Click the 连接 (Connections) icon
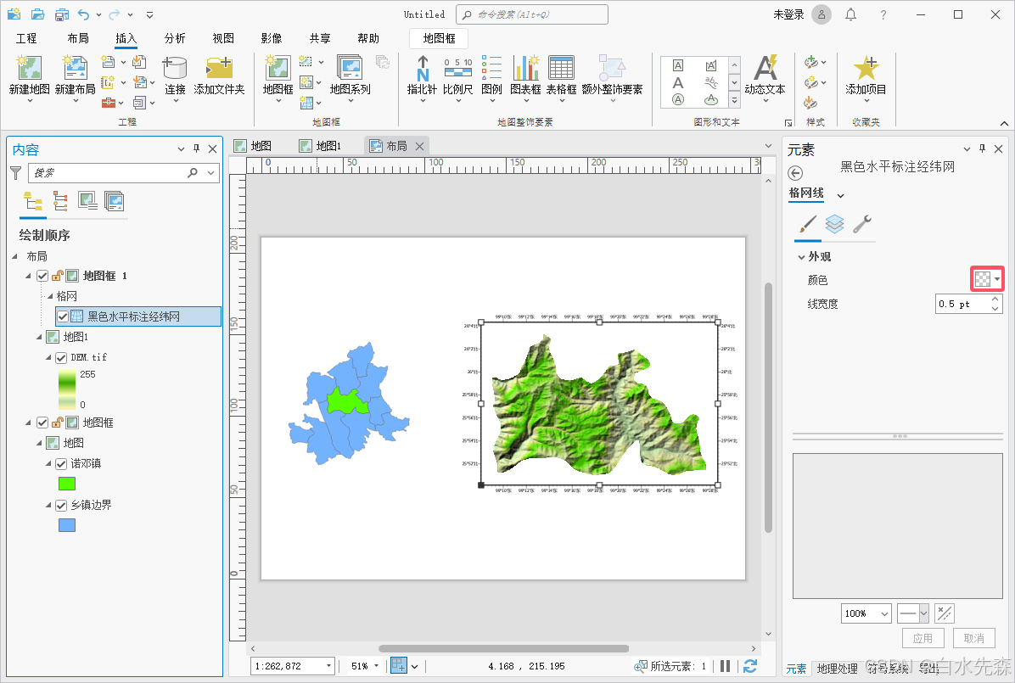Screen dimensions: 1015x683 pos(175,68)
